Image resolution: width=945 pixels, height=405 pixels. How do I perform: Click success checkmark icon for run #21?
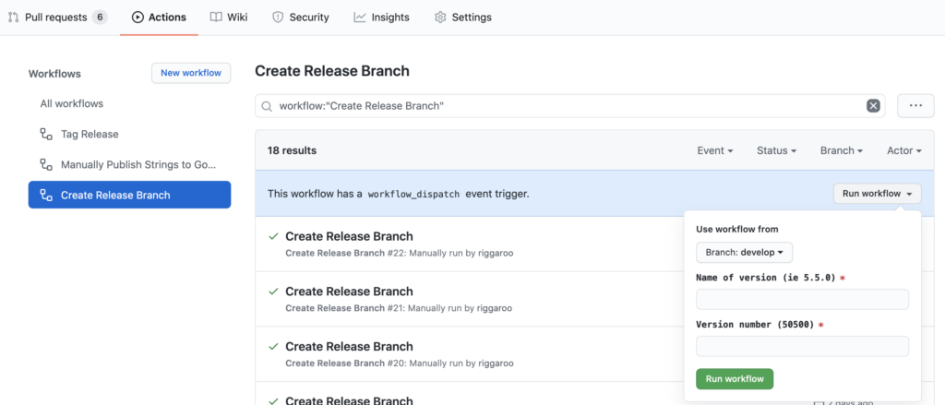pyautogui.click(x=273, y=292)
